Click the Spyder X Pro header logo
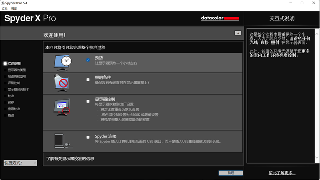 point(30,18)
